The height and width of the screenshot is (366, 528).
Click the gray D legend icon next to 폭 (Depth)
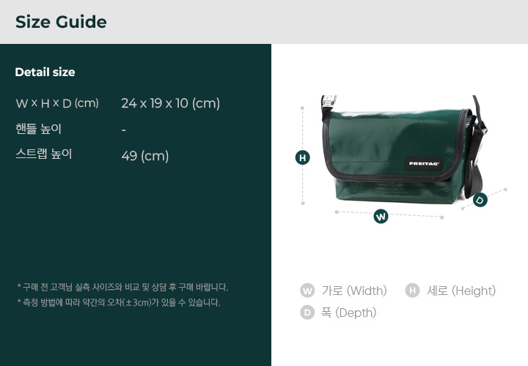pyautogui.click(x=307, y=313)
